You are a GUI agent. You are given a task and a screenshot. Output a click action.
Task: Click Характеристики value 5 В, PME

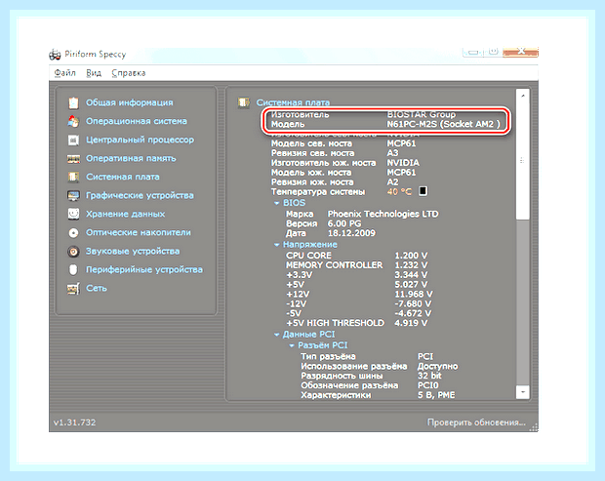[436, 395]
